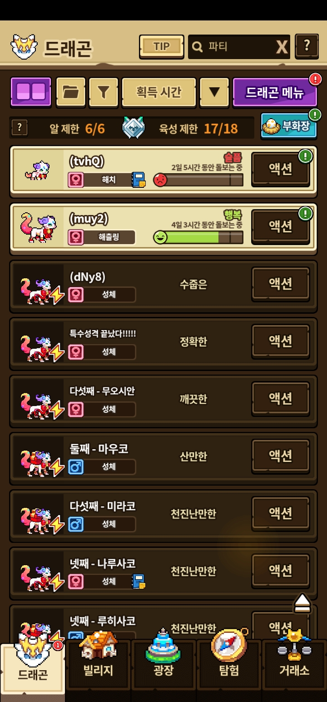Click the notebook icon on tvhQ row
The width and height of the screenshot is (327, 702).
[x=139, y=180]
